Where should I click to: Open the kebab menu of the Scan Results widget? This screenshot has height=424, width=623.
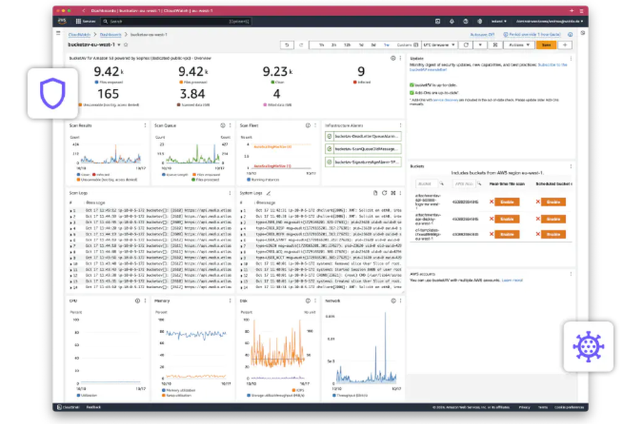click(145, 125)
